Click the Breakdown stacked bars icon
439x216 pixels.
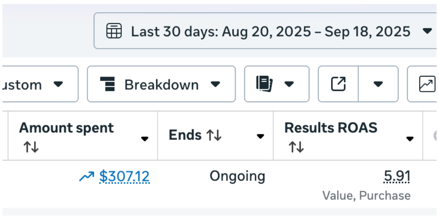[x=108, y=84]
